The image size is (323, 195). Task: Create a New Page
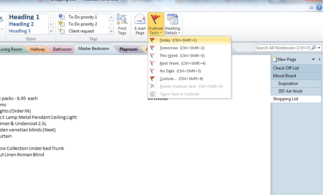coord(285,59)
